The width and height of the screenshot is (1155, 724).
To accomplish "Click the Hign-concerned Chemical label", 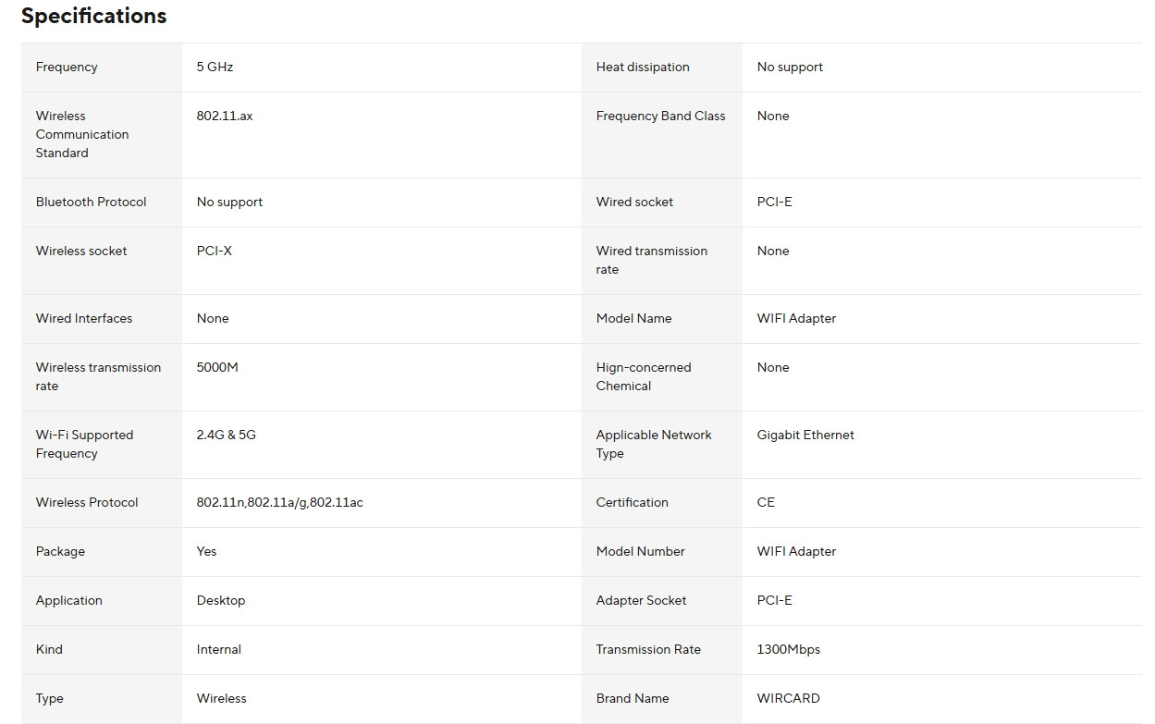I will [x=644, y=377].
